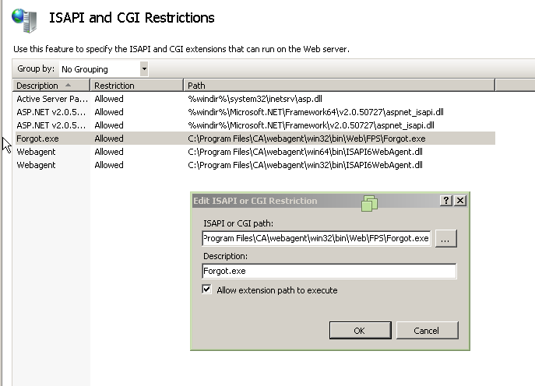
Task: Select the Forgot.exe restriction row
Action: tap(255, 139)
